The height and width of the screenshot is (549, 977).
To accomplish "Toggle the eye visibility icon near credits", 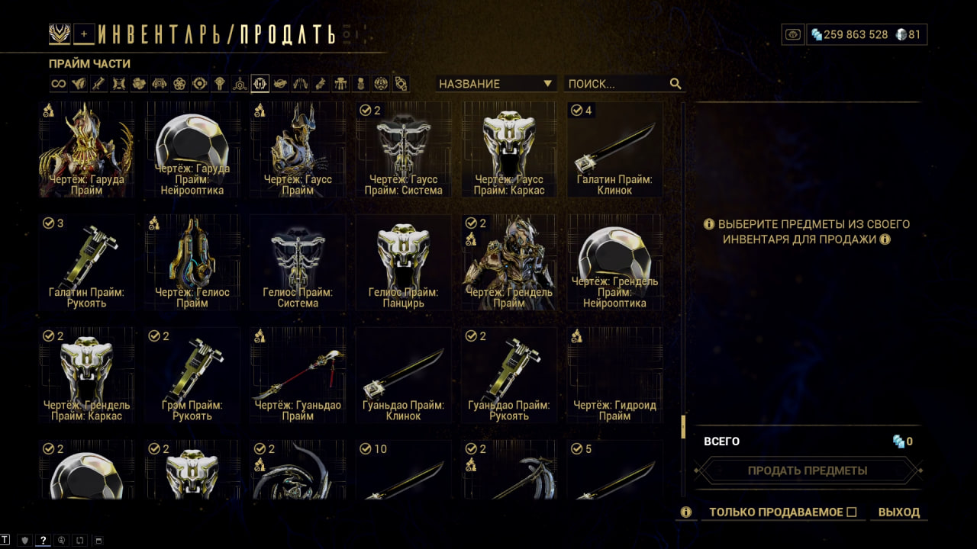I will pyautogui.click(x=793, y=34).
